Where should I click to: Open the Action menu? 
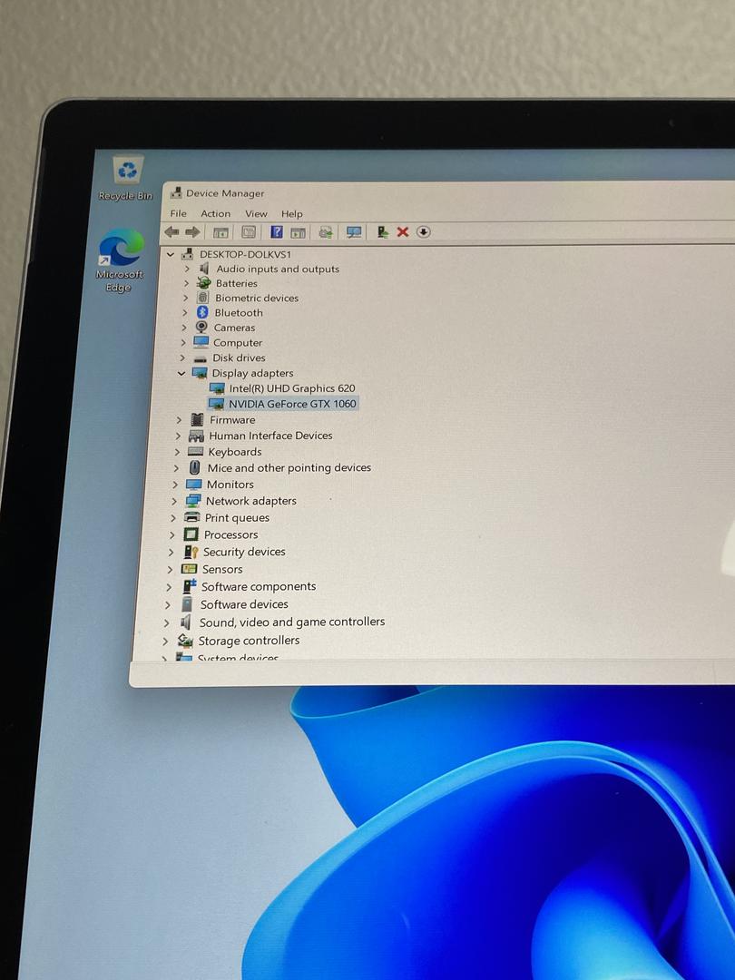pyautogui.click(x=216, y=213)
